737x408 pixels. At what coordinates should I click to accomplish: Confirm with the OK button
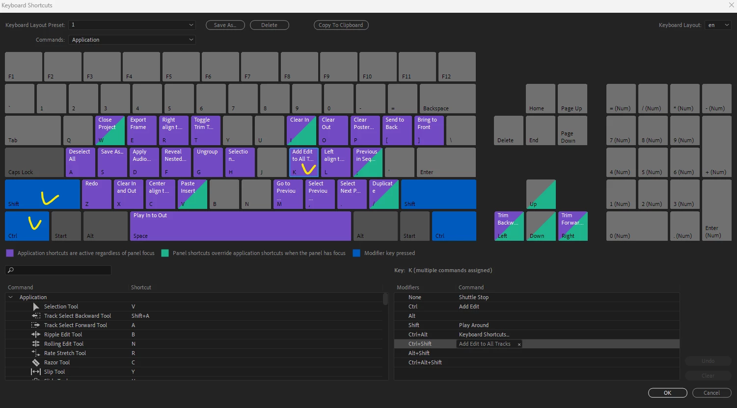(x=667, y=393)
